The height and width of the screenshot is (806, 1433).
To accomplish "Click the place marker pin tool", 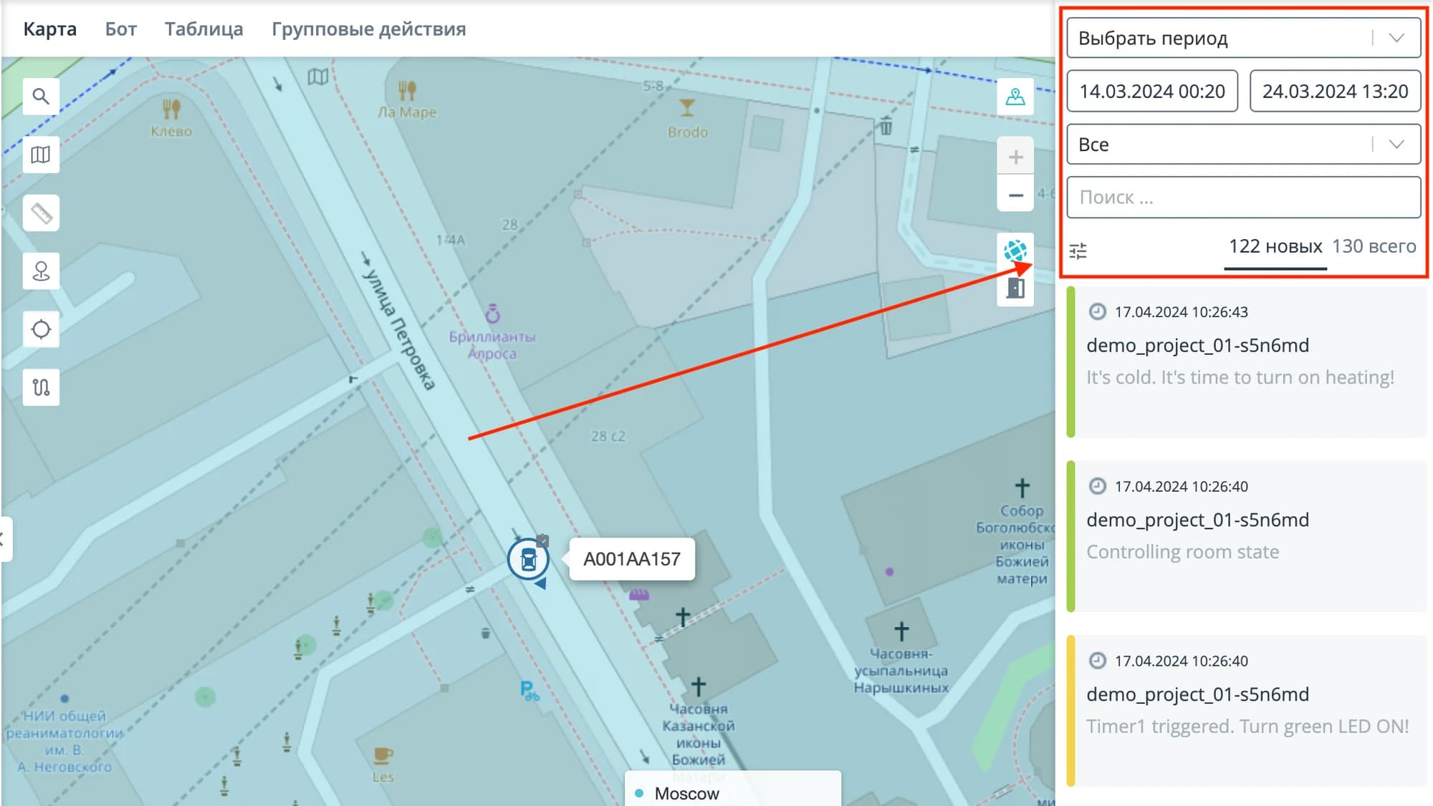I will (x=41, y=271).
